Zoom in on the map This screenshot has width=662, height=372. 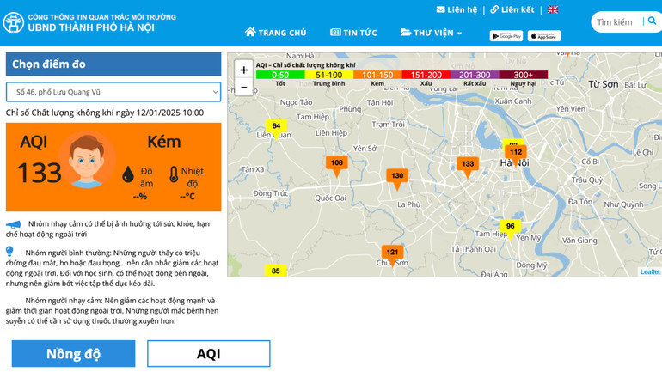[244, 70]
